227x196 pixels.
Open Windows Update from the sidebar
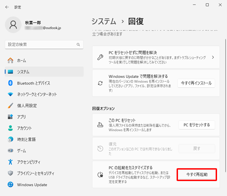pos(44,185)
